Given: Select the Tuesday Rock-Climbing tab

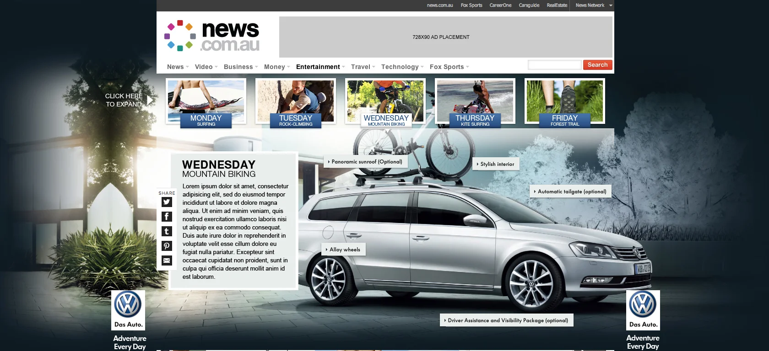Looking at the screenshot, I should point(296,103).
